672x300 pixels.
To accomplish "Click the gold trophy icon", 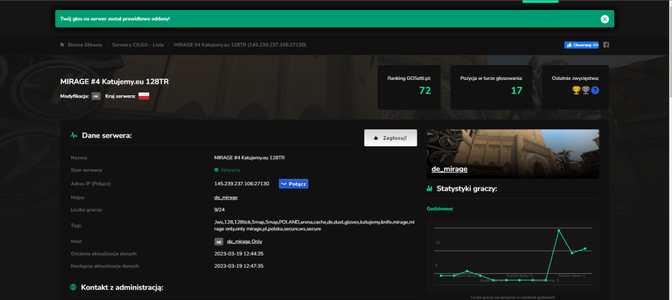I will pyautogui.click(x=577, y=91).
